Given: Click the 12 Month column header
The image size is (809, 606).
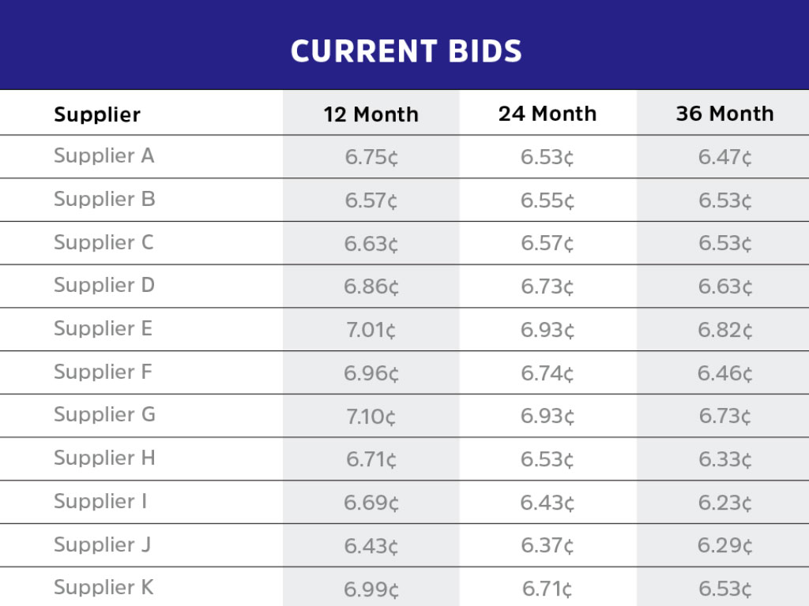Looking at the screenshot, I should coord(371,114).
